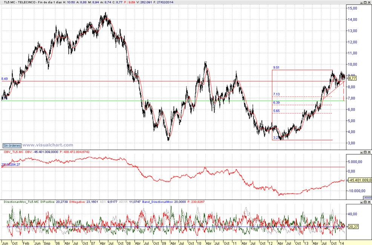Viewport: 372px width, 245px height.
Task: Select the 20,27 directional movement value tag
Action: [353, 227]
